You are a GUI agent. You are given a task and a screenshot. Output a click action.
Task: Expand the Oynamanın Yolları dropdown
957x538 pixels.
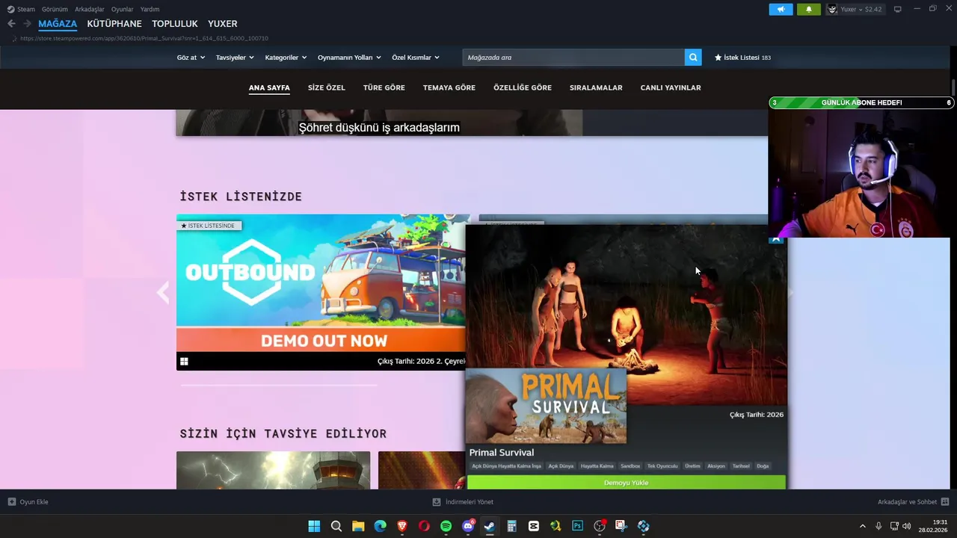click(349, 58)
